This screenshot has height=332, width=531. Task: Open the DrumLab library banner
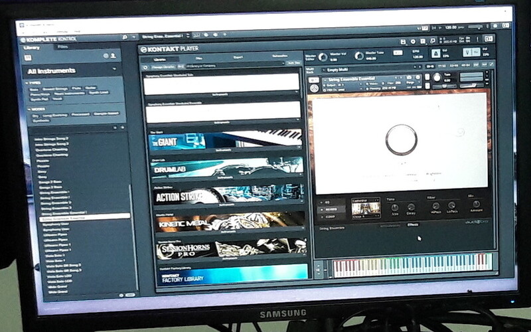point(227,166)
